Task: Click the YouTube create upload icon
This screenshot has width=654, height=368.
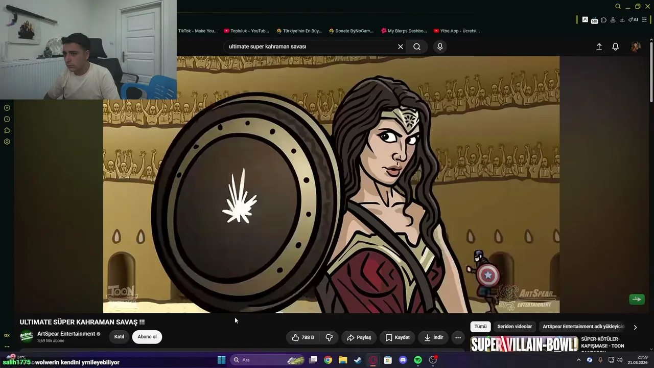Action: coord(599,47)
